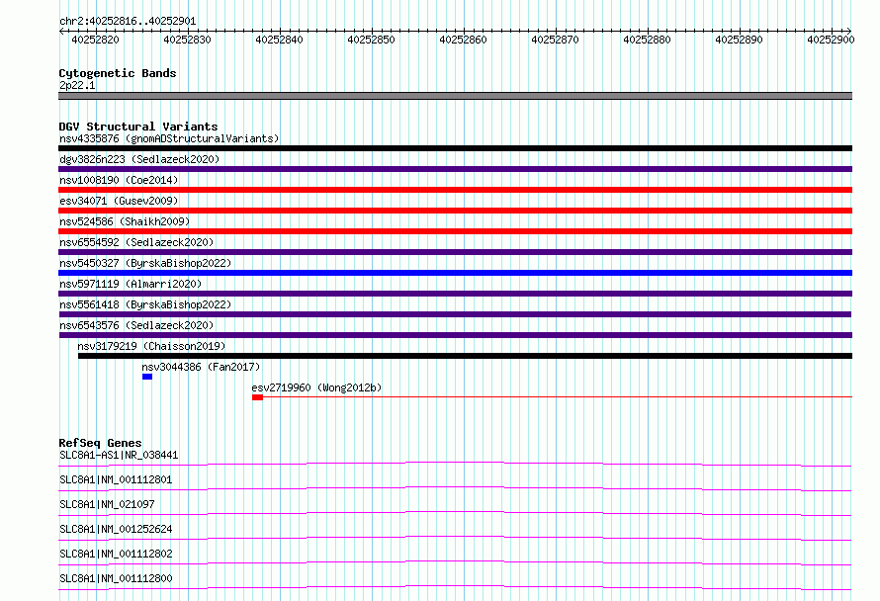Click the ruler's right arrow end
This screenshot has width=880, height=601.
(849, 31)
